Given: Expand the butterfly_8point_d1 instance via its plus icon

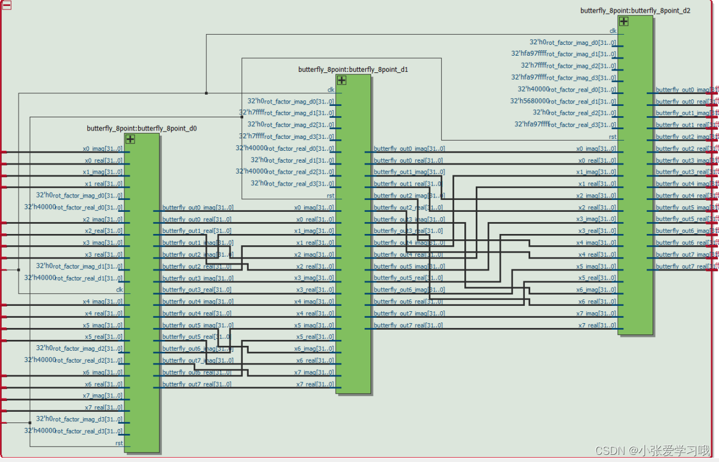Looking at the screenshot, I should [341, 80].
